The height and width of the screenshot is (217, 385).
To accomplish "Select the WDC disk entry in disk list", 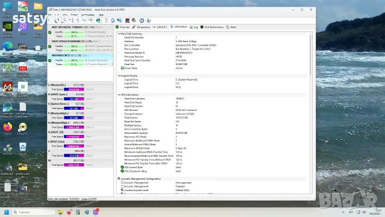I will tap(80, 32).
